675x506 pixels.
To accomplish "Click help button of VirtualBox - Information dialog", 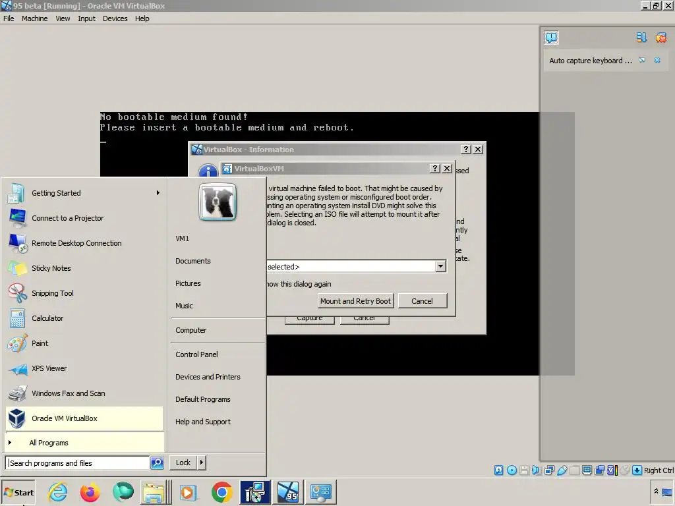I will pyautogui.click(x=466, y=150).
